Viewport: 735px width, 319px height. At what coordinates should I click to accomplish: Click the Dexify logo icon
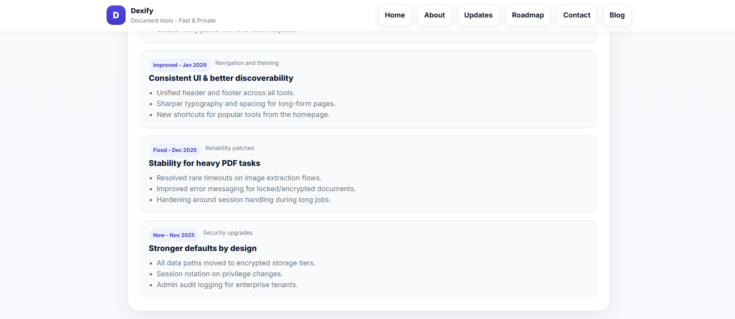tap(115, 15)
